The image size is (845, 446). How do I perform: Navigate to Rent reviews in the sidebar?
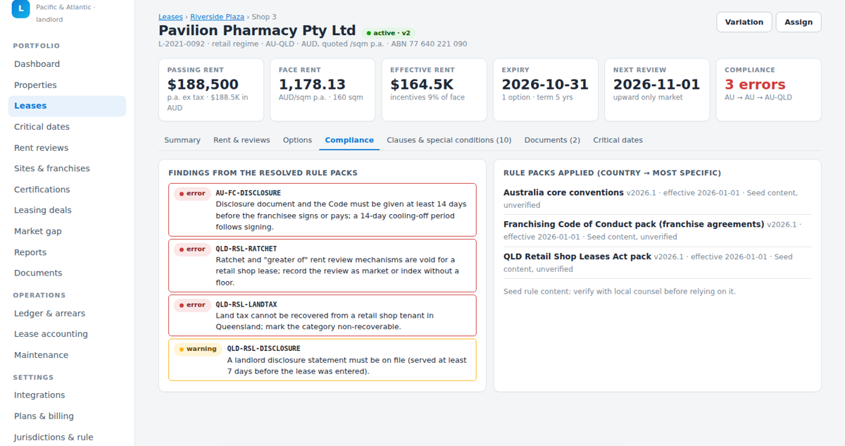(x=67, y=148)
